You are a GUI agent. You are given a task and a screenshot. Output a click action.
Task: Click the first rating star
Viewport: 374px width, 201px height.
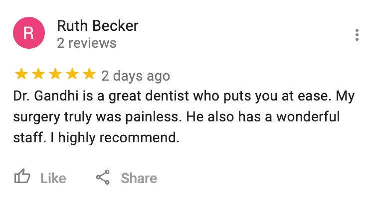click(x=21, y=74)
